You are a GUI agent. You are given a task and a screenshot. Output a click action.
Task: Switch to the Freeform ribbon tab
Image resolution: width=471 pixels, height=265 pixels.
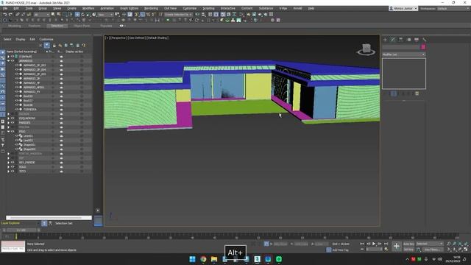click(35, 26)
